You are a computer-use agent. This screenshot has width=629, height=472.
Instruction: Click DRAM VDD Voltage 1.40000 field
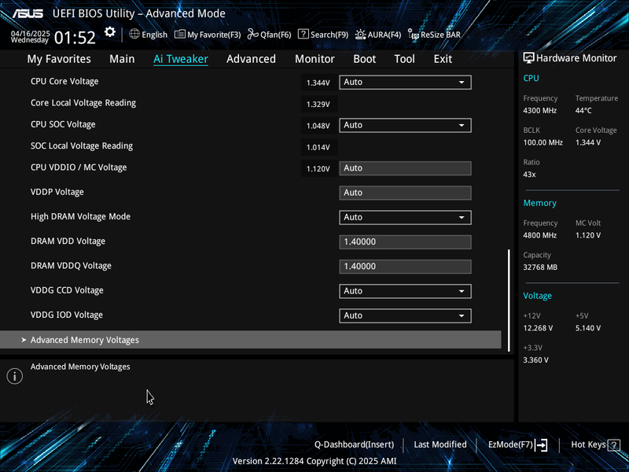click(405, 242)
